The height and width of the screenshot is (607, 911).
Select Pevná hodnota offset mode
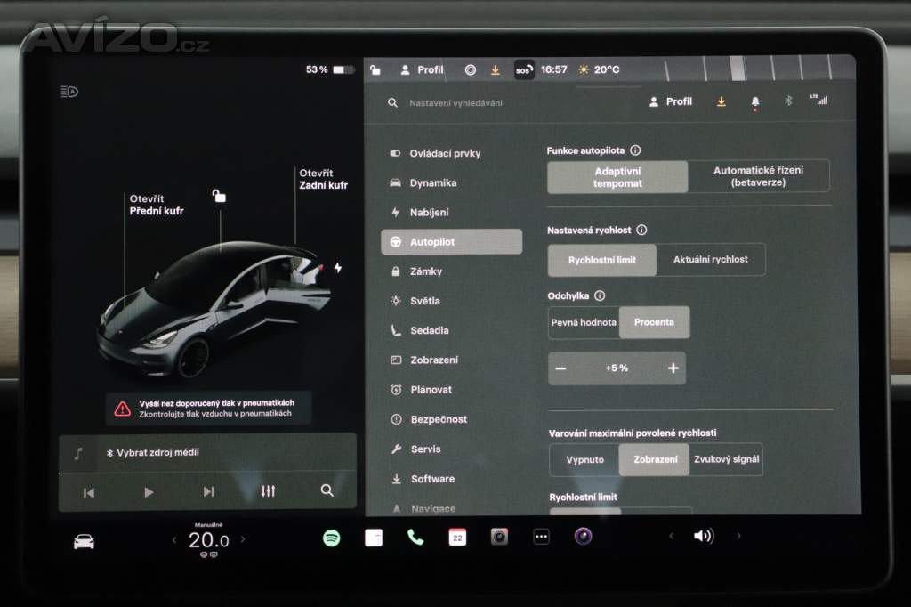[584, 322]
